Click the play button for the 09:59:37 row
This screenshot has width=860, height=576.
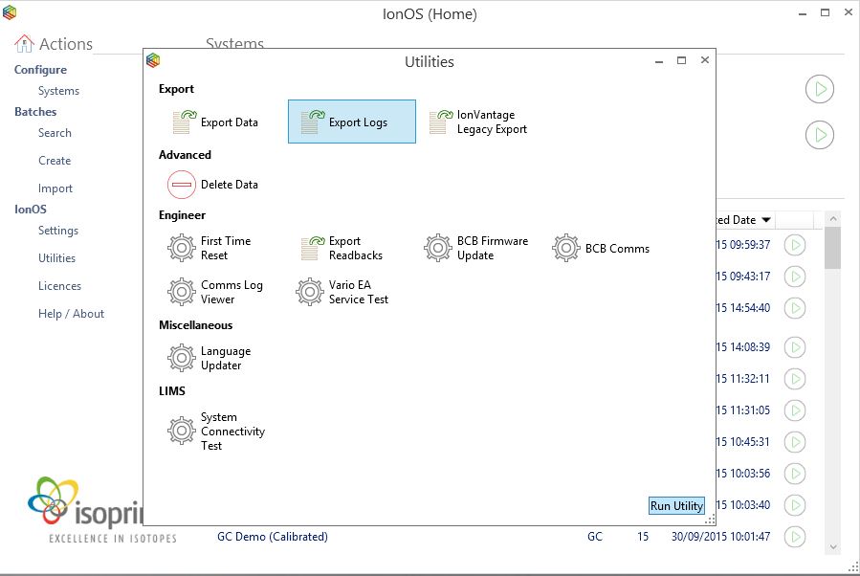(x=793, y=245)
